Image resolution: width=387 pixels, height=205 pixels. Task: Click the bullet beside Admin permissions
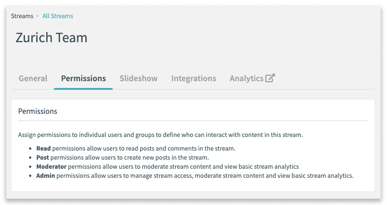pos(30,176)
